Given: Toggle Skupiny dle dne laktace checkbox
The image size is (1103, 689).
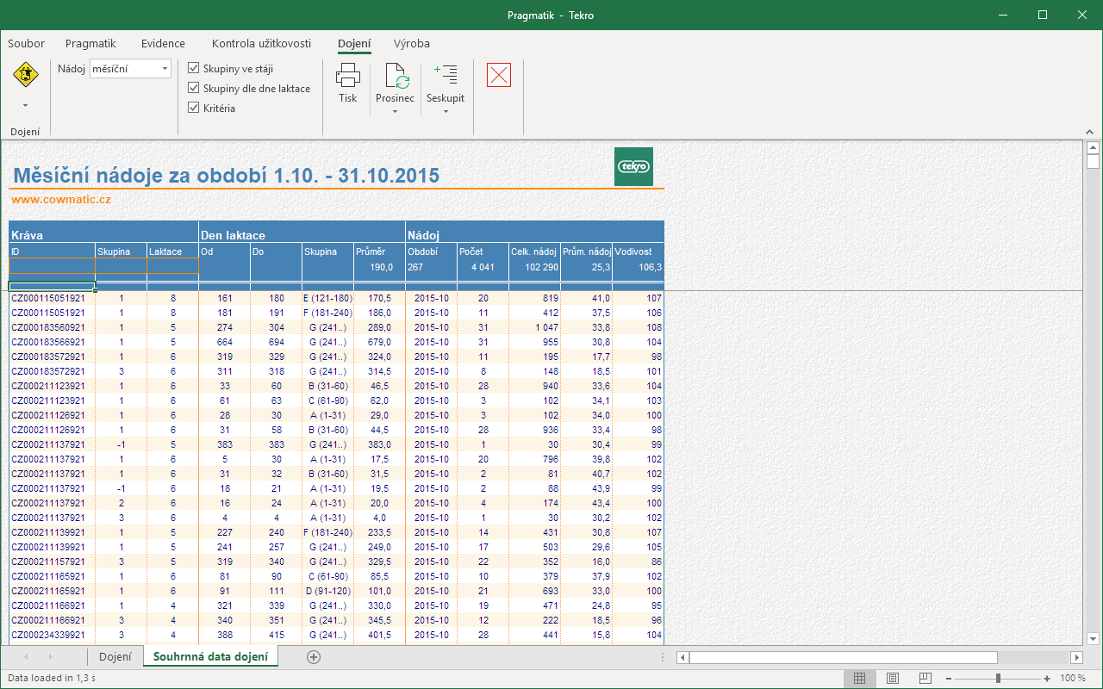Looking at the screenshot, I should 194,88.
